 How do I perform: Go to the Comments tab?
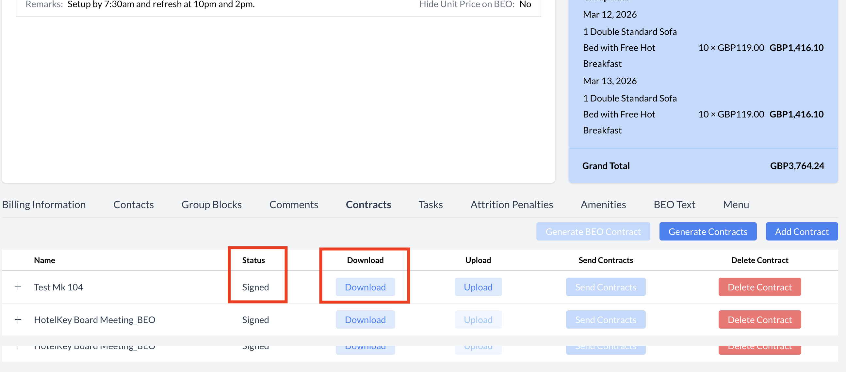click(294, 204)
